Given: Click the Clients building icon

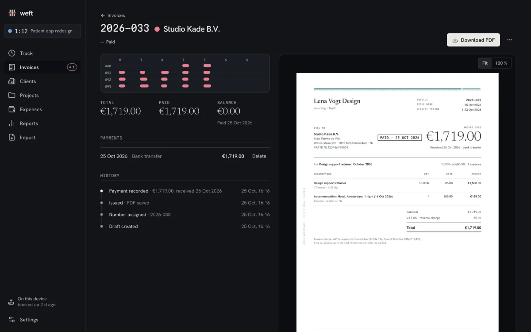Looking at the screenshot, I should (x=12, y=81).
